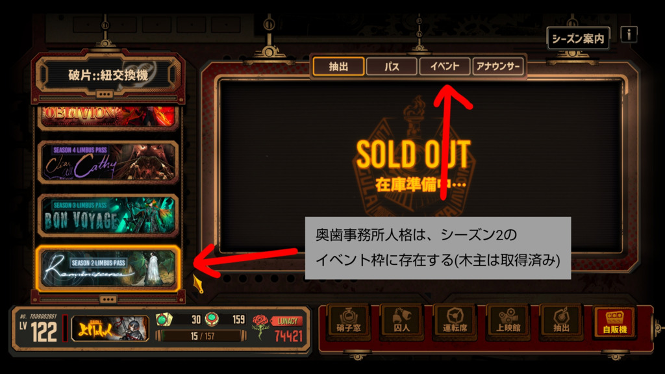
Task: Select the Season 3 Bon Voyage banner
Action: tap(108, 216)
